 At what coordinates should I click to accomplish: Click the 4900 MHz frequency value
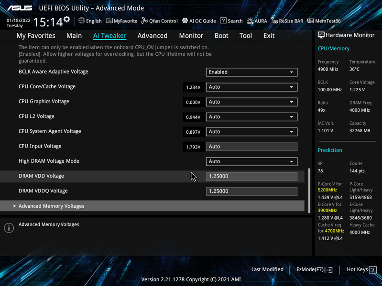pyautogui.click(x=327, y=69)
